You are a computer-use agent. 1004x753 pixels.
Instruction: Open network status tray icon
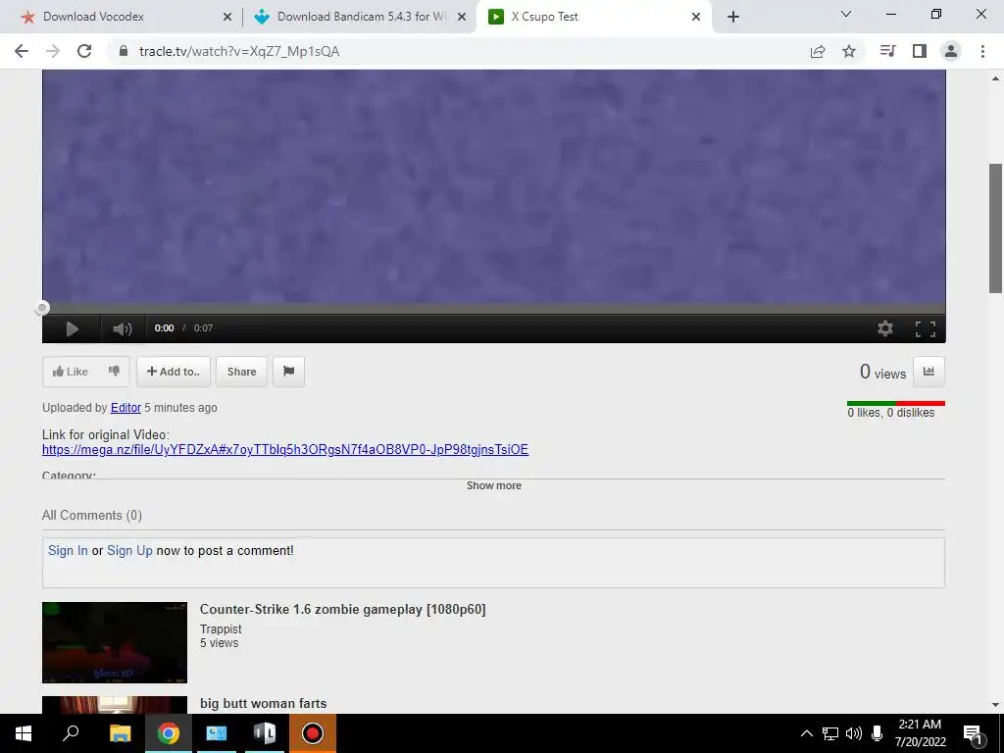[830, 733]
